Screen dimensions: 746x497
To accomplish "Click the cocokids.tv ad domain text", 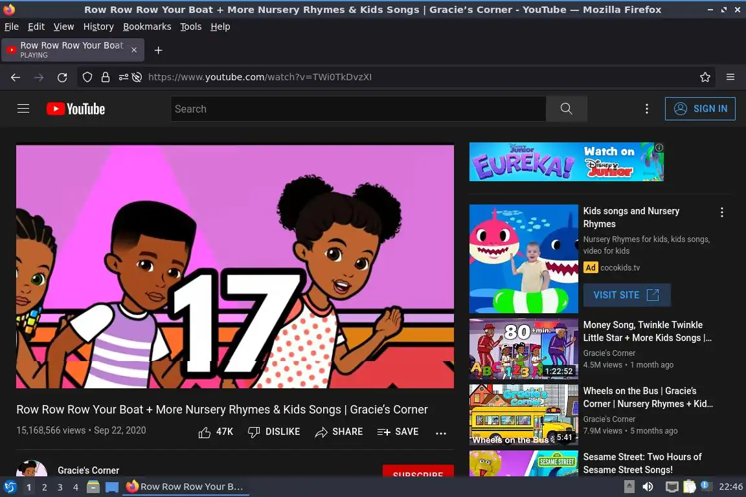I will [620, 268].
